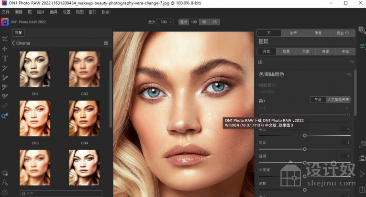Click the save-preset icon below the 开发 tab
Image resolution: width=366 pixels, height=197 pixels.
point(260,62)
